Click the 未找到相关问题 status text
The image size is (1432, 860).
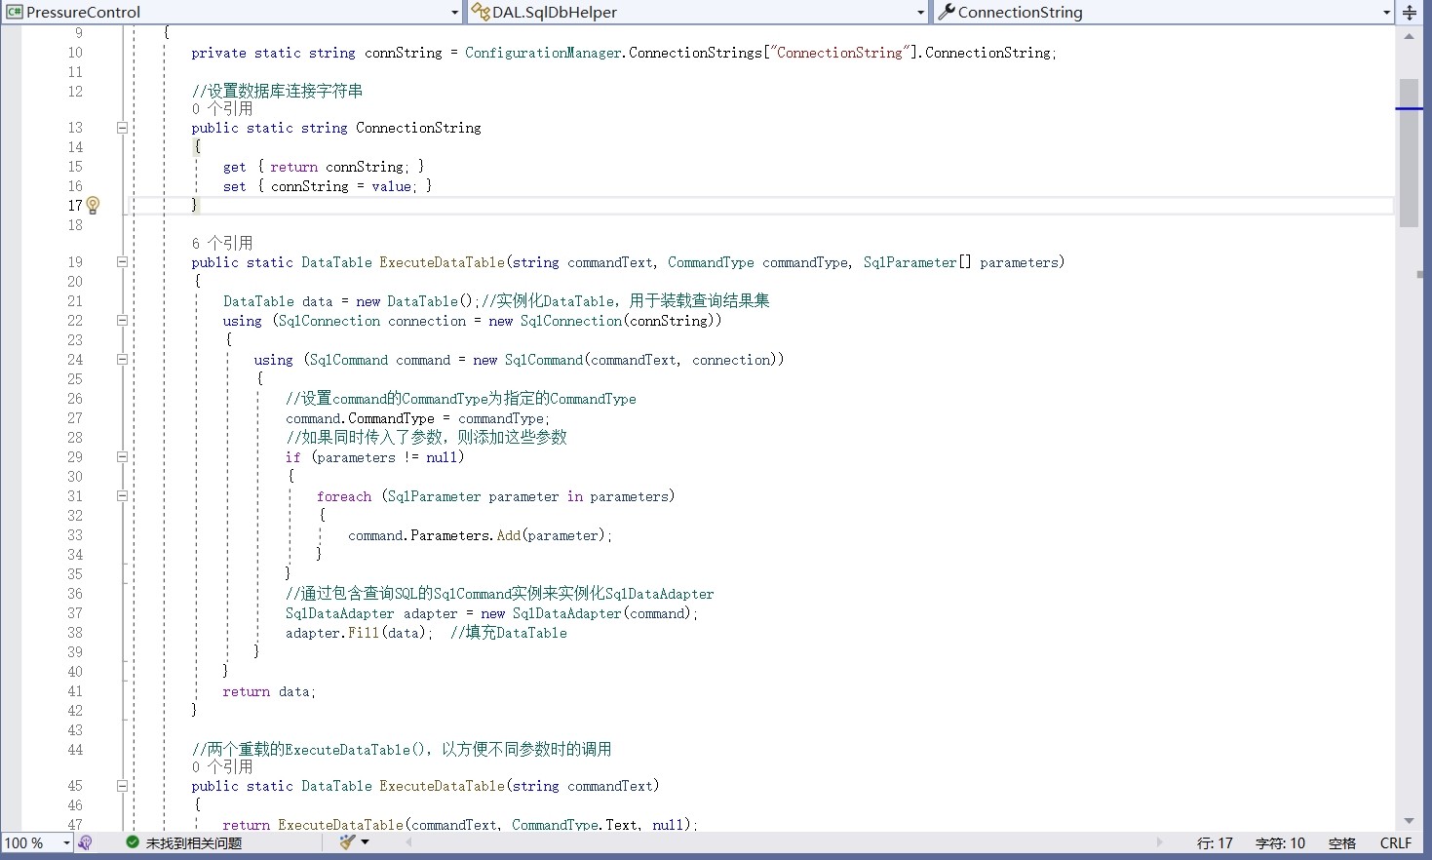(194, 843)
